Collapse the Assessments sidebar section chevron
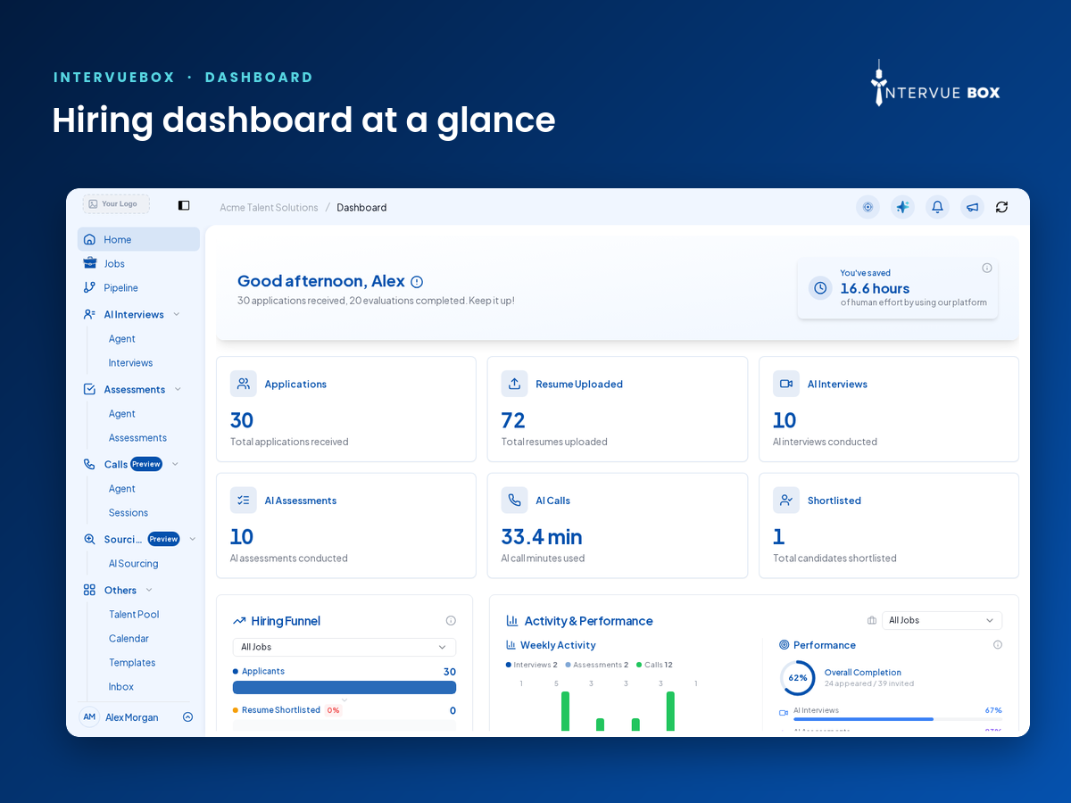Image resolution: width=1071 pixels, height=803 pixels. [178, 389]
